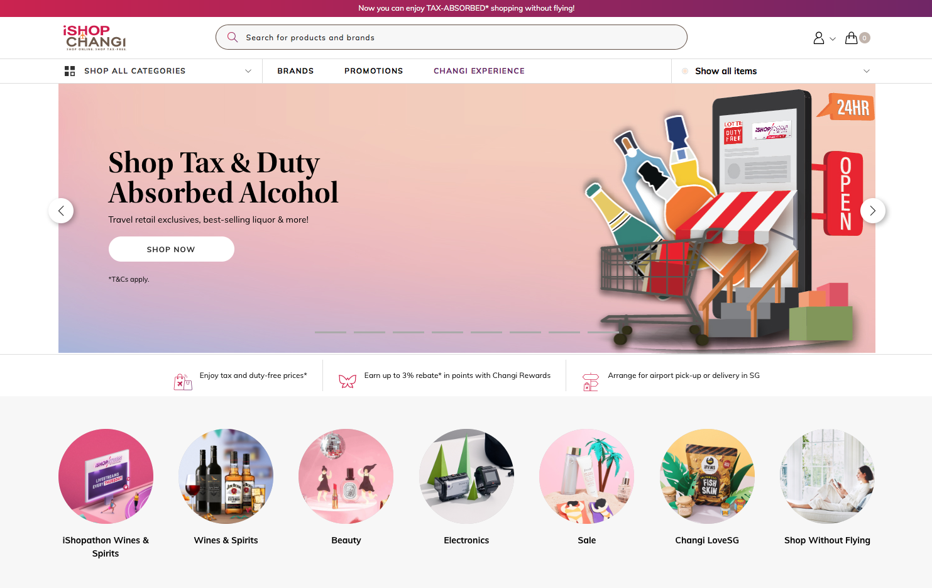Click the iShopChangi logo
This screenshot has width=932, height=588.
click(x=94, y=38)
